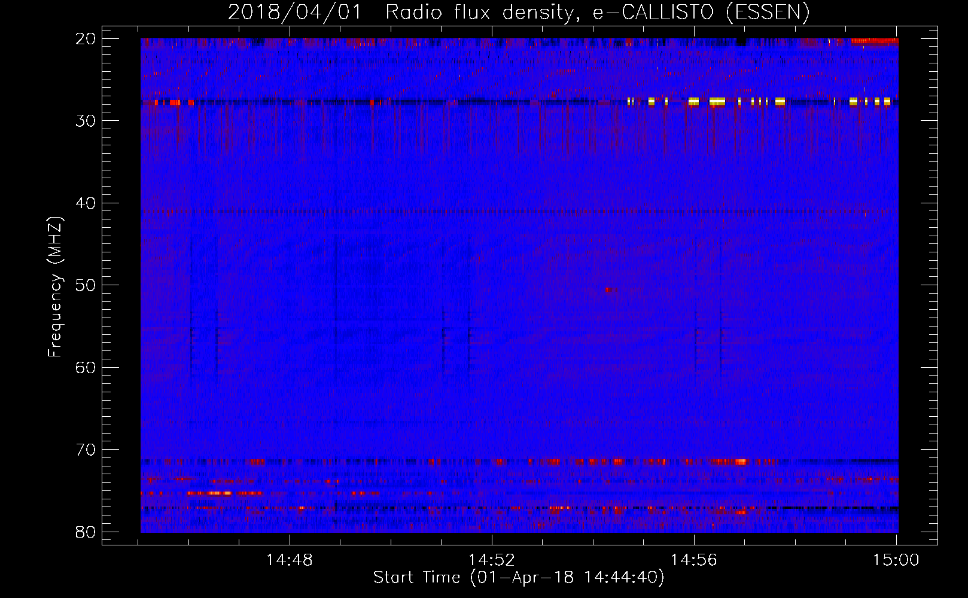Click the 60 MHz frequency tick label

point(86,367)
